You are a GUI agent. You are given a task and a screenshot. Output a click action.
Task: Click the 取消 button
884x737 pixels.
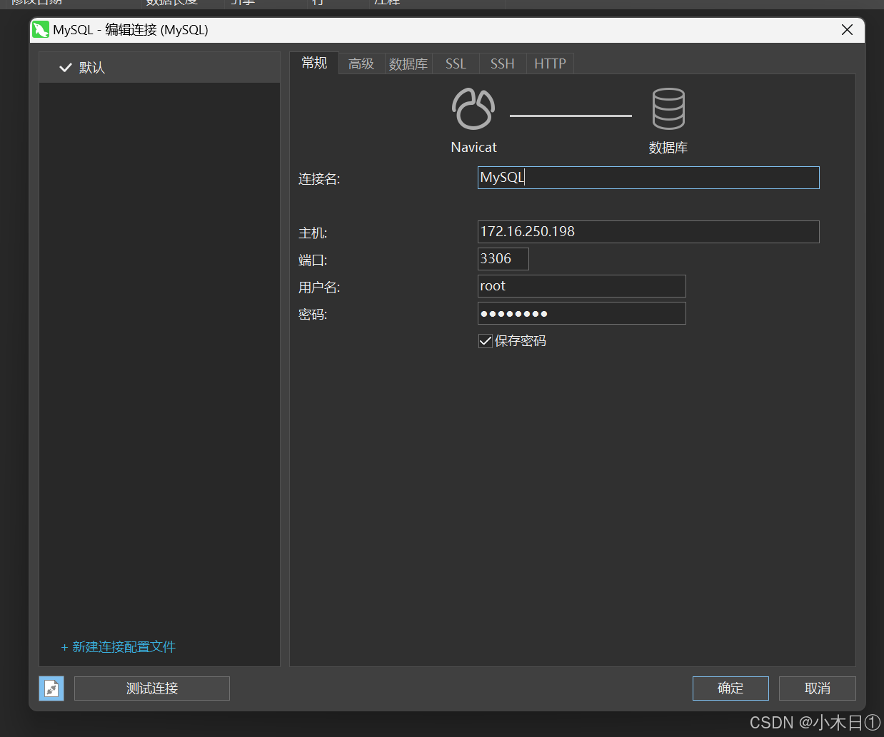tap(818, 688)
